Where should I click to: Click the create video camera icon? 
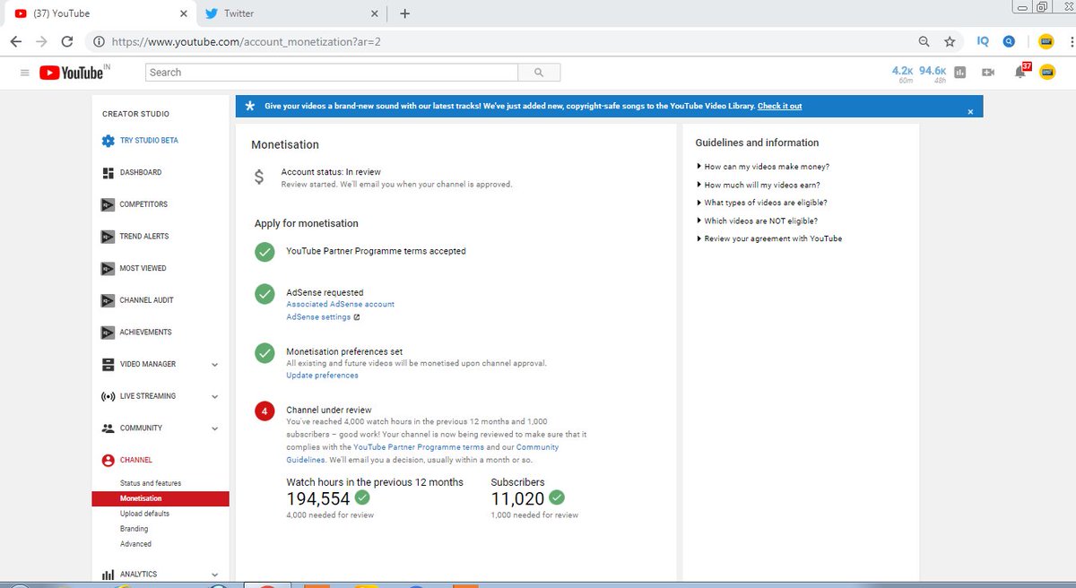[988, 73]
